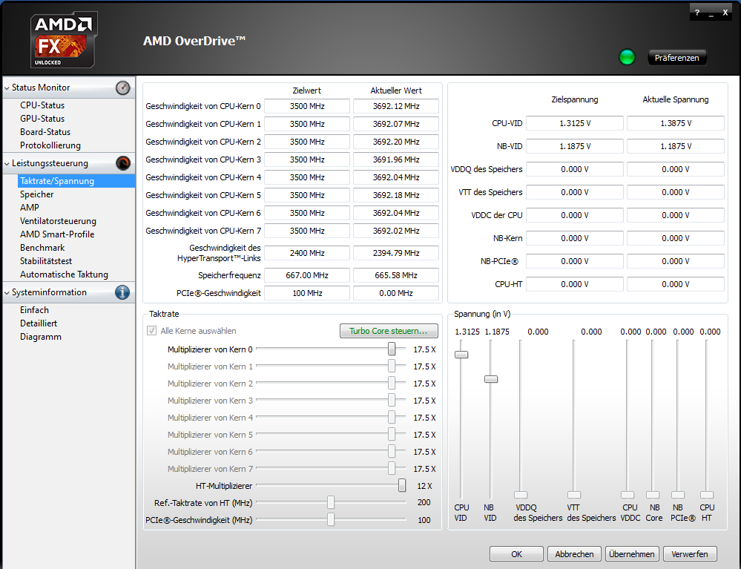Open GPU-Status page
Image resolution: width=741 pixels, height=569 pixels.
(x=42, y=119)
